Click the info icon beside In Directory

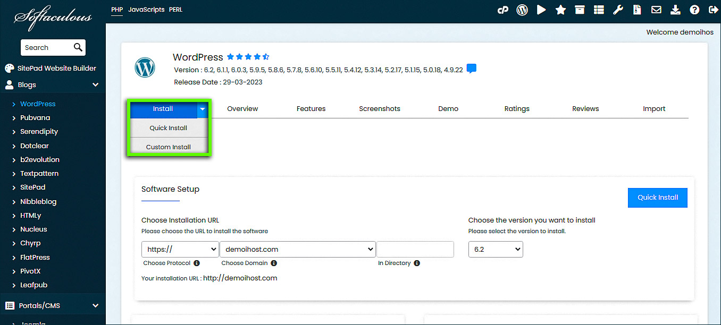tap(417, 263)
